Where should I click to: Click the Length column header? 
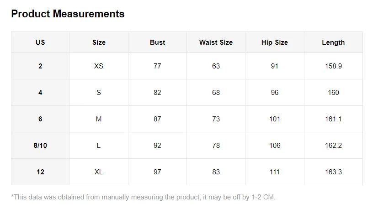pyautogui.click(x=333, y=42)
